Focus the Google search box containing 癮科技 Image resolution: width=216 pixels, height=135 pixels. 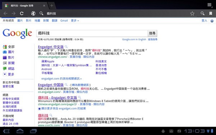pos(92,33)
